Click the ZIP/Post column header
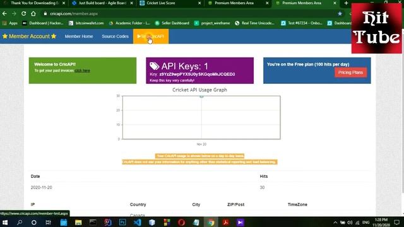The image size is (404, 227). click(x=235, y=204)
